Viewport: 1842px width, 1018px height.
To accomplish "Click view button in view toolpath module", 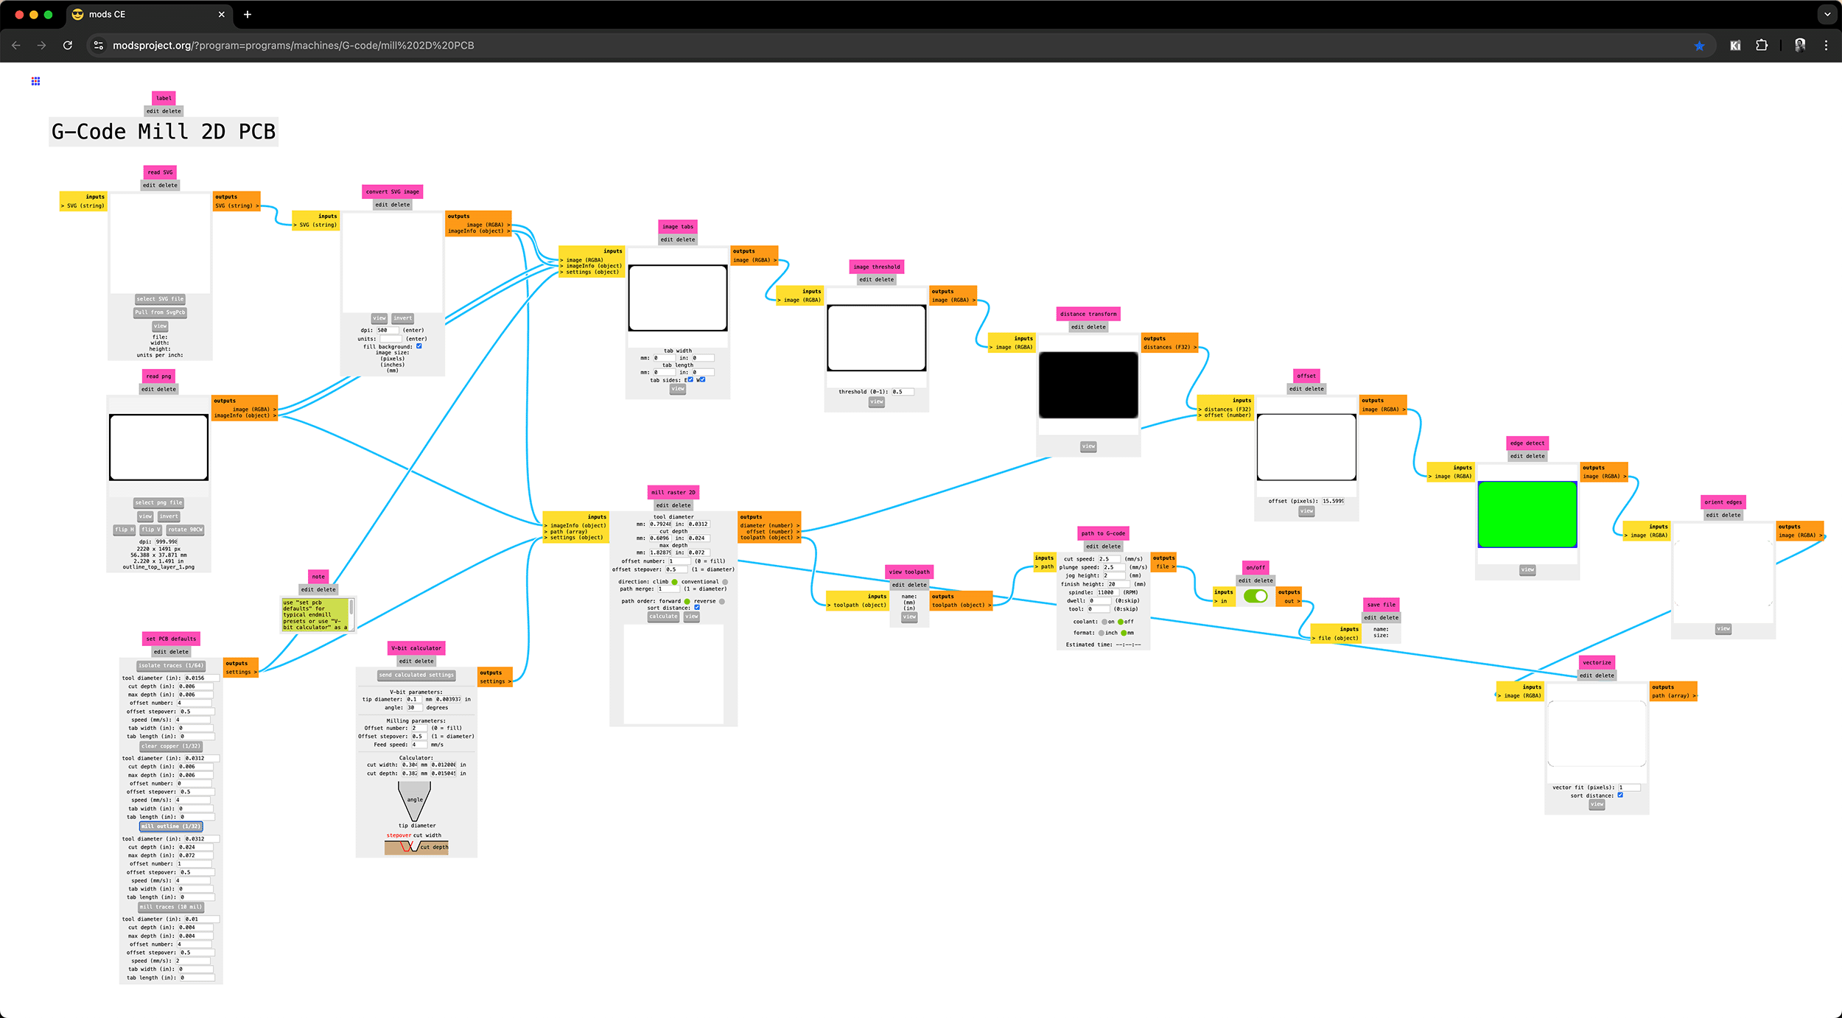I will 910,617.
